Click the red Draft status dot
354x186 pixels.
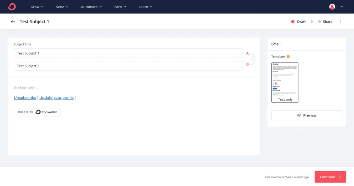click(x=293, y=22)
